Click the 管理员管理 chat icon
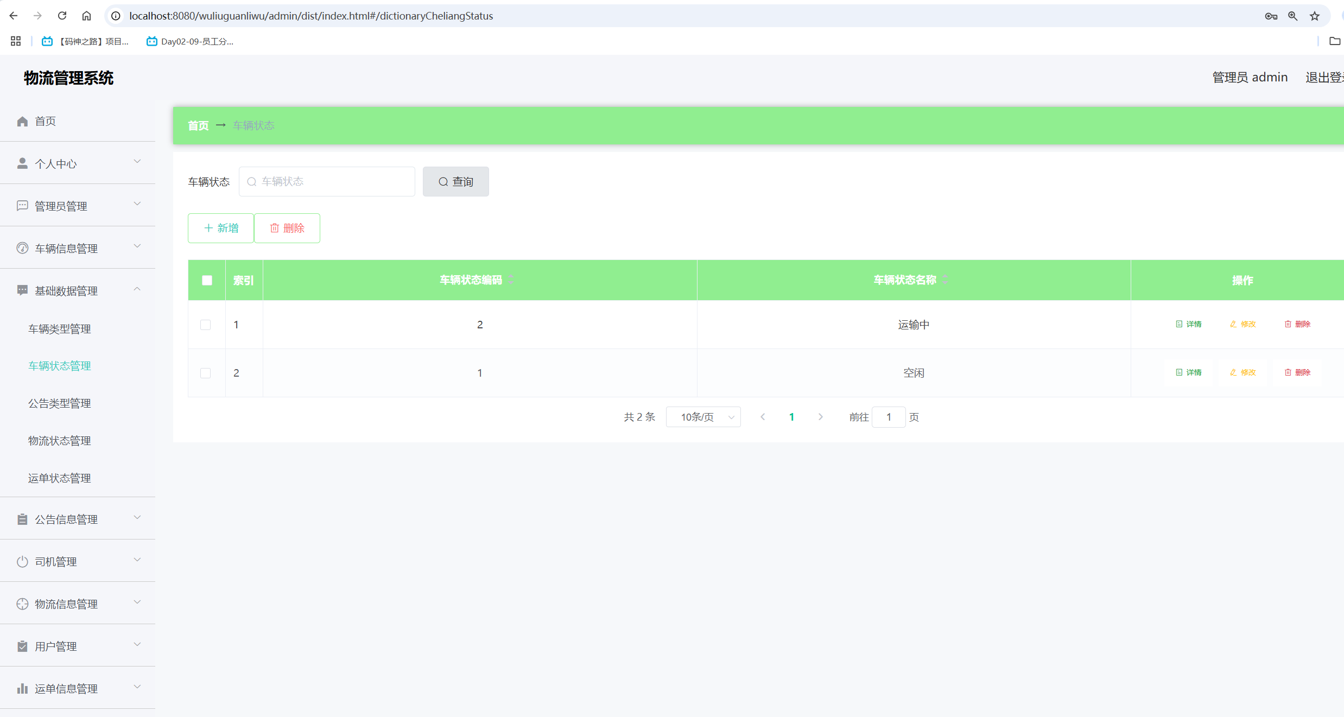The height and width of the screenshot is (717, 1344). 22,206
